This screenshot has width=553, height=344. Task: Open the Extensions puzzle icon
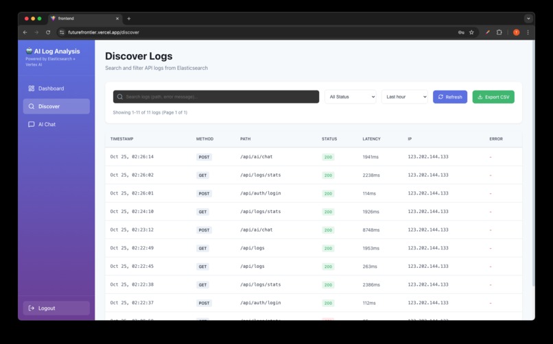499,32
